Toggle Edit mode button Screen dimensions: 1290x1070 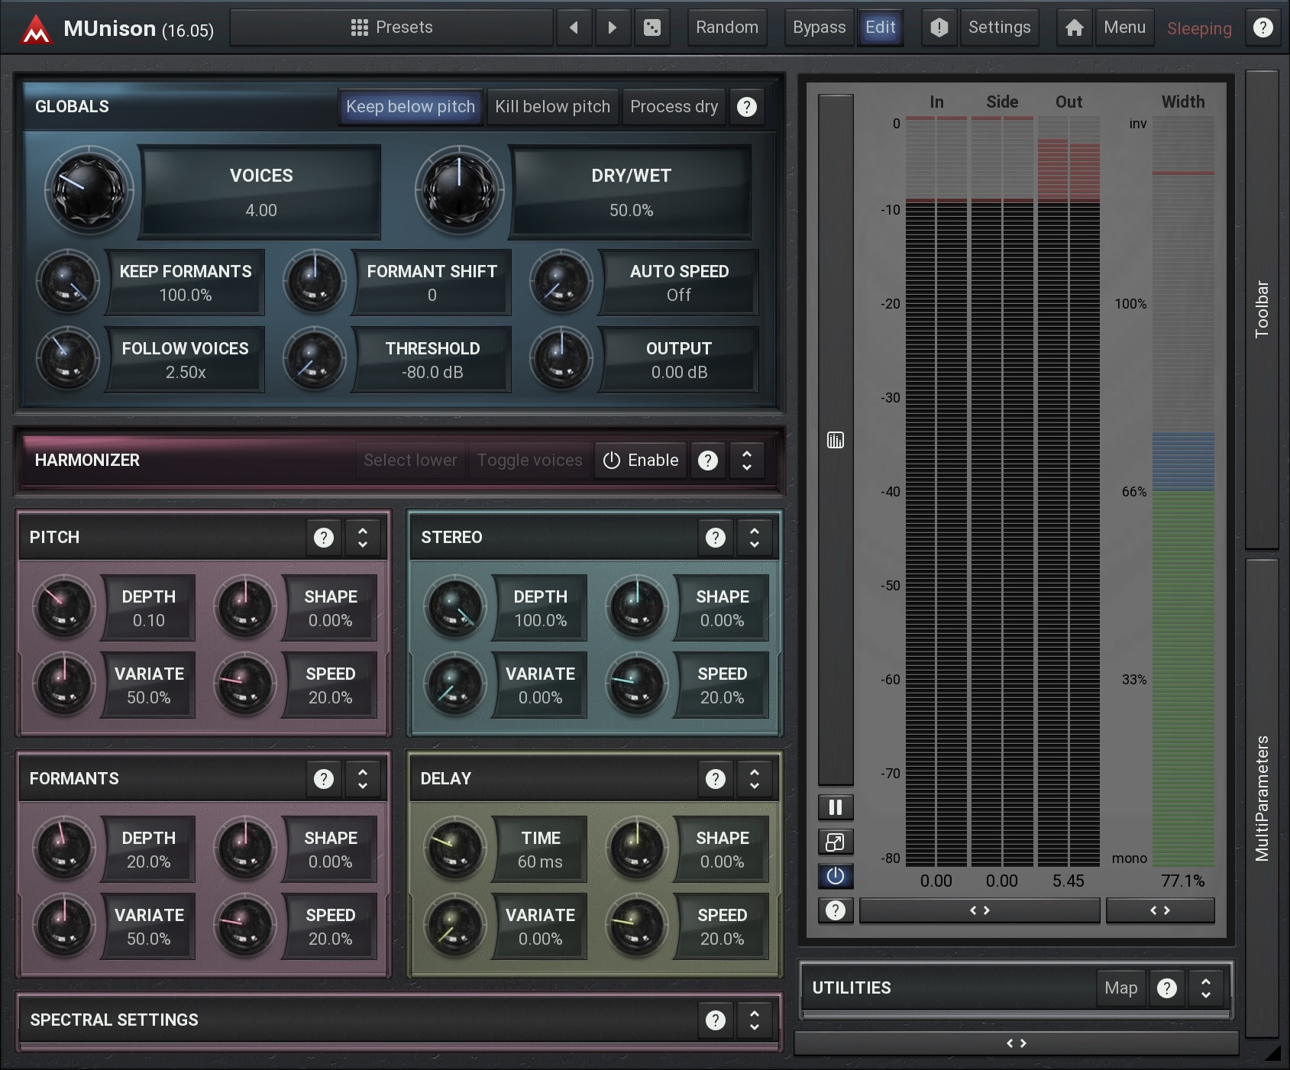point(880,27)
